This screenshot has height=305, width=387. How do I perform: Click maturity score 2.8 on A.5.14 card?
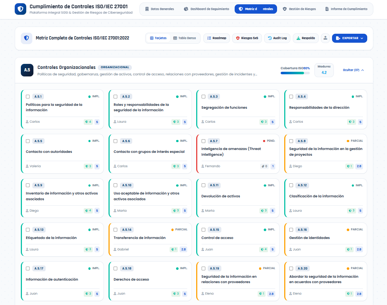click(183, 249)
